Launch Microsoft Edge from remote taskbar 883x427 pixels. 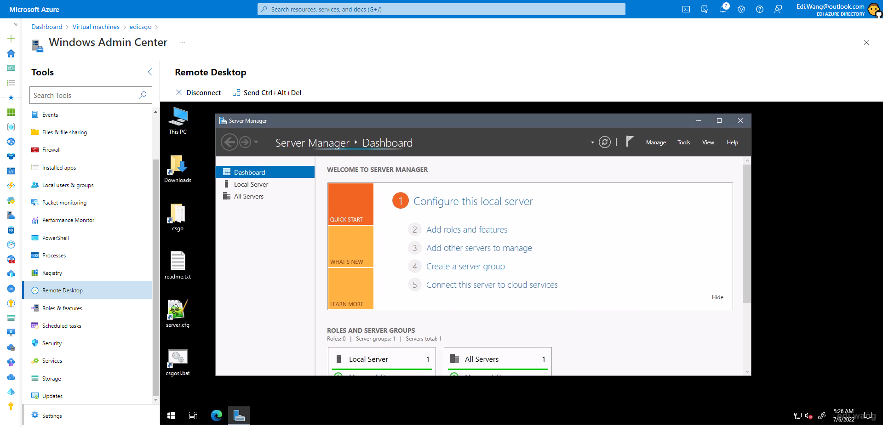217,416
